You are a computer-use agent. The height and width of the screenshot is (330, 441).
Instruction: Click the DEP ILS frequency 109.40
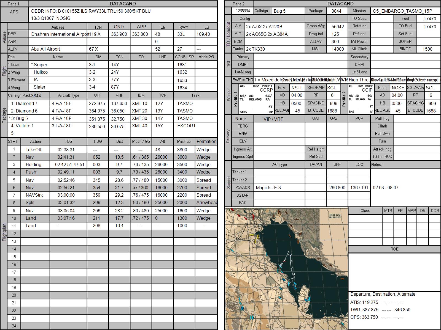pos(203,34)
